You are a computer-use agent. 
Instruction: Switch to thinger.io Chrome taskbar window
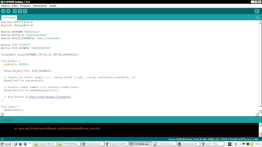(117, 144)
